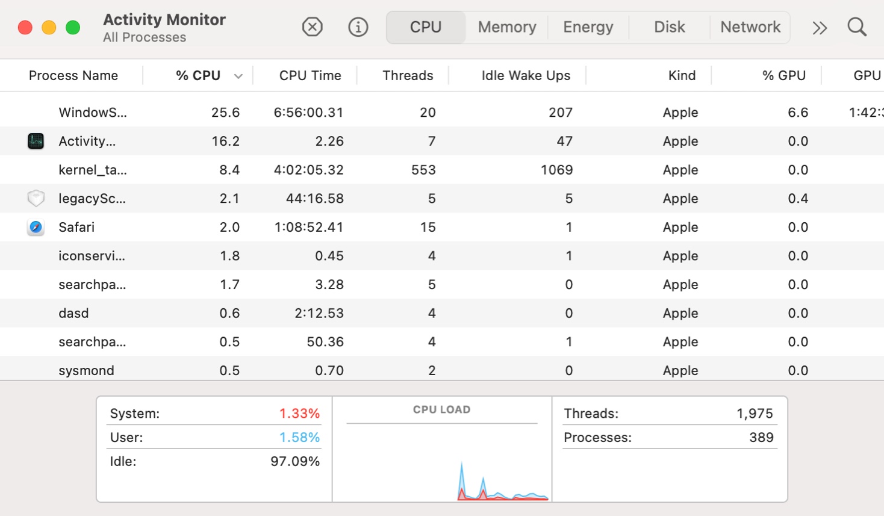Select the Energy pane
Image resolution: width=884 pixels, height=516 pixels.
point(588,26)
